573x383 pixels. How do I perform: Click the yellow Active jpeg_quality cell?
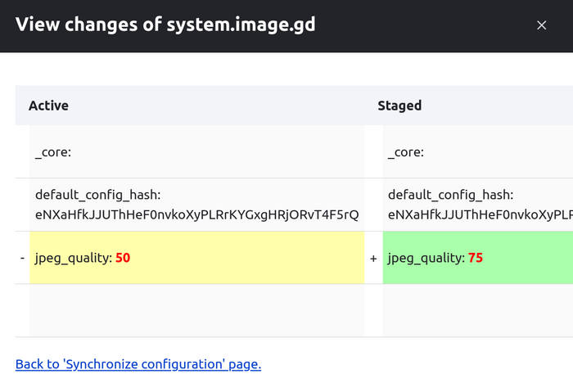pyautogui.click(x=246, y=258)
